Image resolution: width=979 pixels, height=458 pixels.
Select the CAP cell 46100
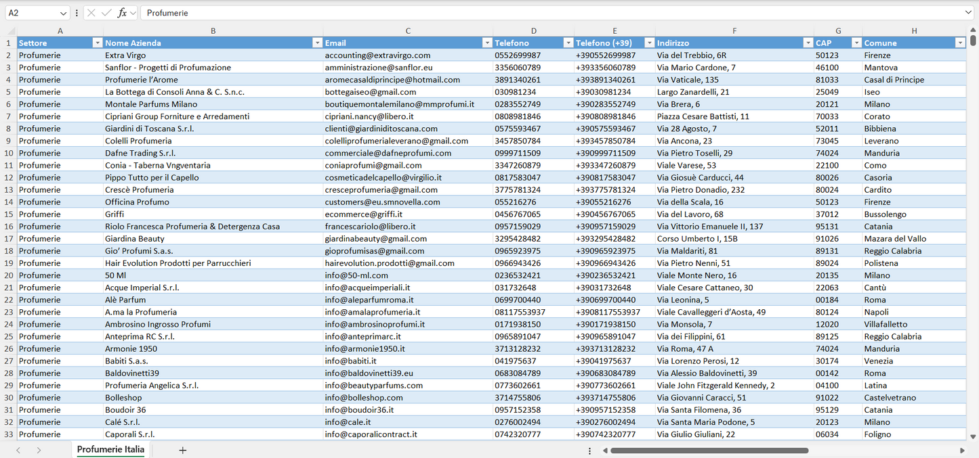(x=838, y=68)
